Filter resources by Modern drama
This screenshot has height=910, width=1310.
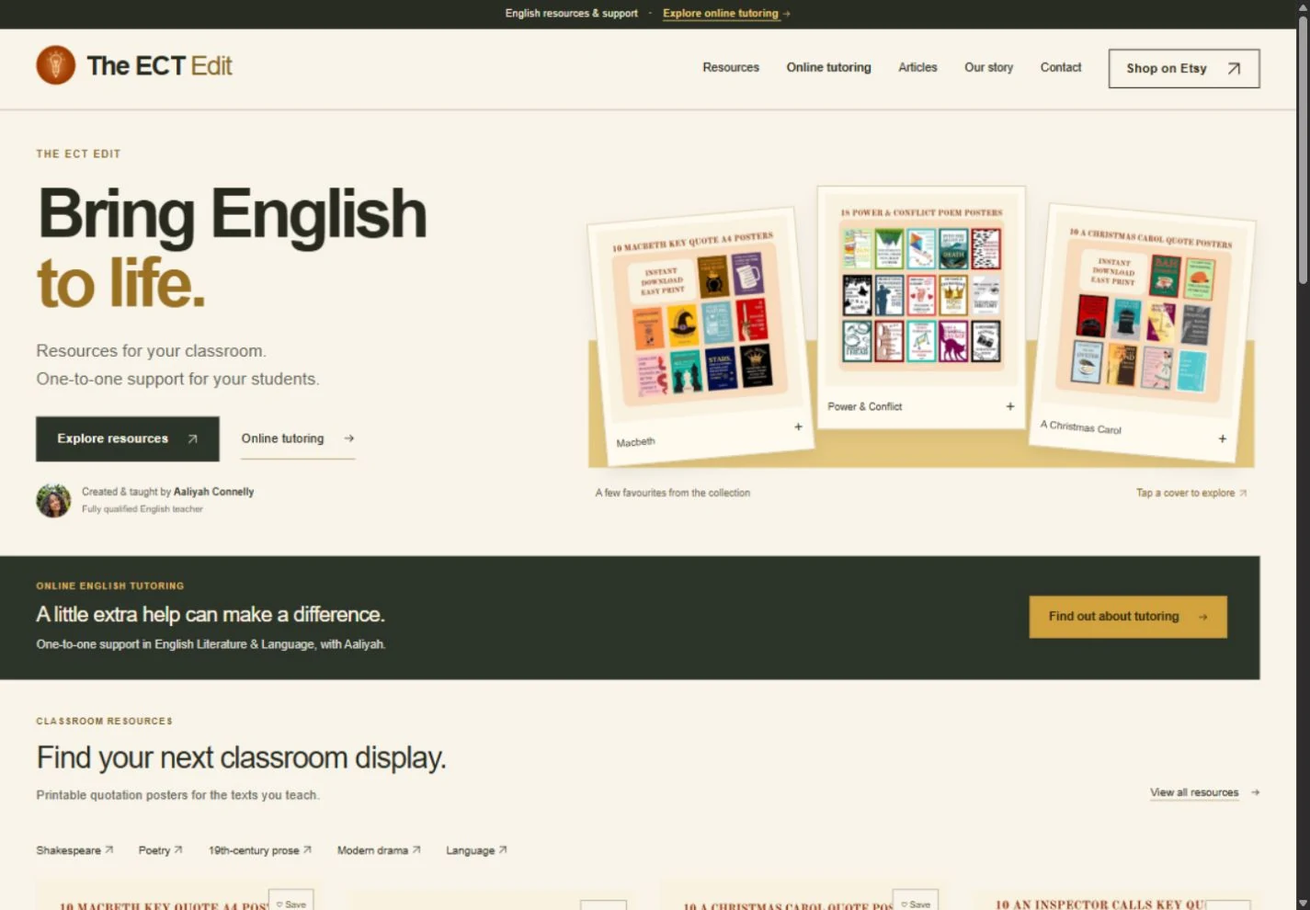pyautogui.click(x=379, y=850)
